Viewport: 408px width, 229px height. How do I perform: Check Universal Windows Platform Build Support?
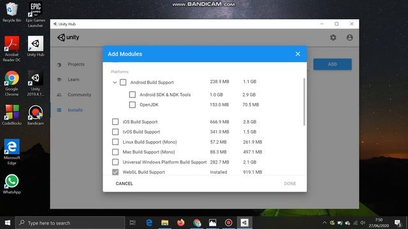click(115, 162)
